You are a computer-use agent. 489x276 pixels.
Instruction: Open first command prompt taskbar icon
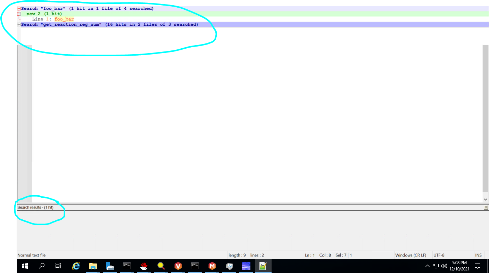point(127,266)
